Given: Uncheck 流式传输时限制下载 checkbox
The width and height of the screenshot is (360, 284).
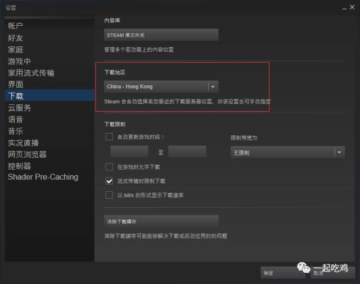Looking at the screenshot, I should tap(109, 181).
